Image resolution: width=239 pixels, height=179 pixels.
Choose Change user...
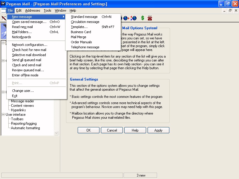[36, 91]
